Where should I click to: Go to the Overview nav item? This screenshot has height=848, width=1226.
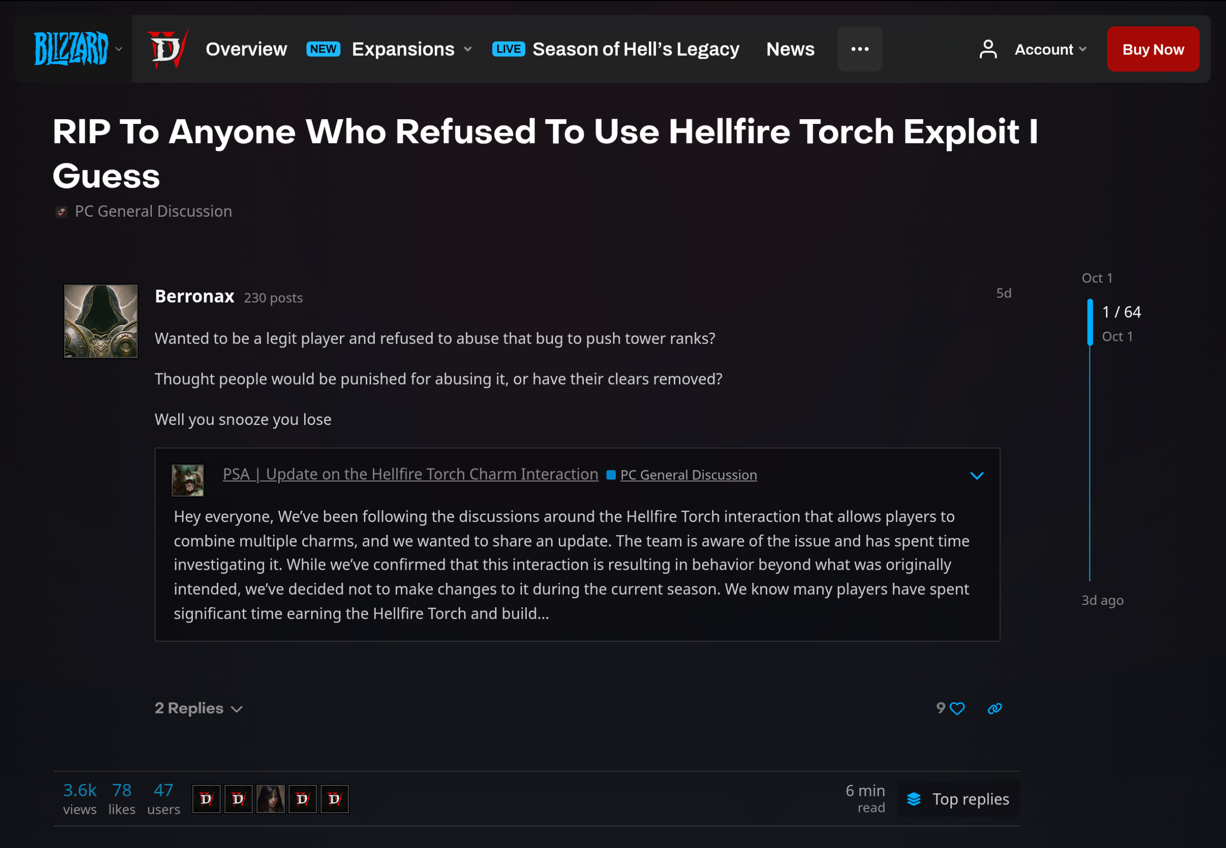[x=246, y=49]
